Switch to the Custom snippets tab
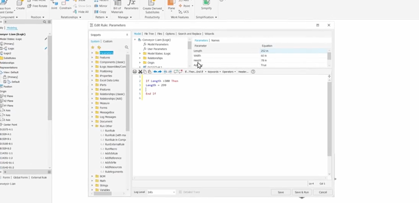 click(x=108, y=41)
